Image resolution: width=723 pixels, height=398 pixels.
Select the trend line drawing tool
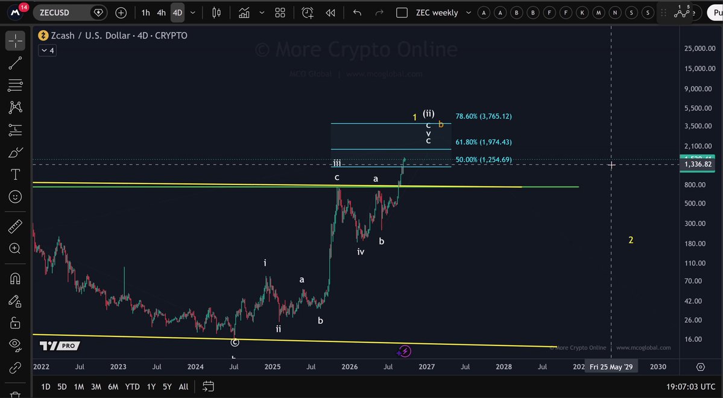pos(15,63)
